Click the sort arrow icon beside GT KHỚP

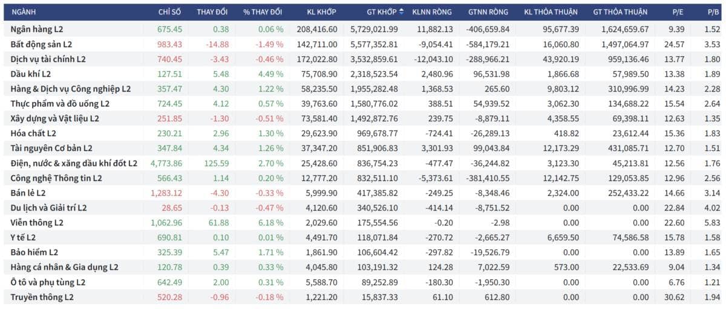click(x=401, y=11)
